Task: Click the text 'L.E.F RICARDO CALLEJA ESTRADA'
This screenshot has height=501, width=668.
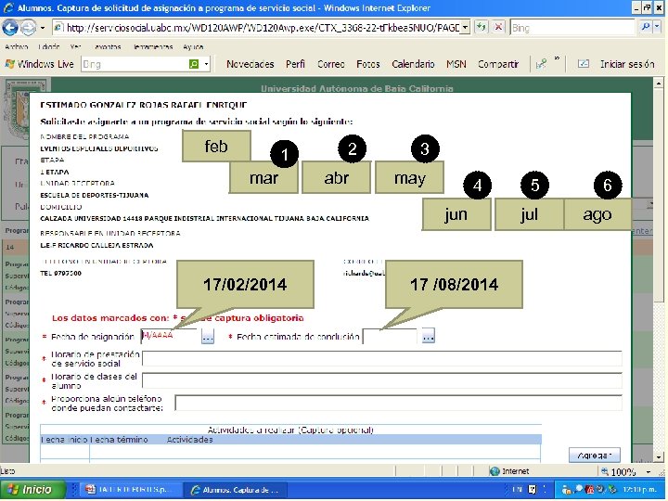Action: click(x=96, y=245)
